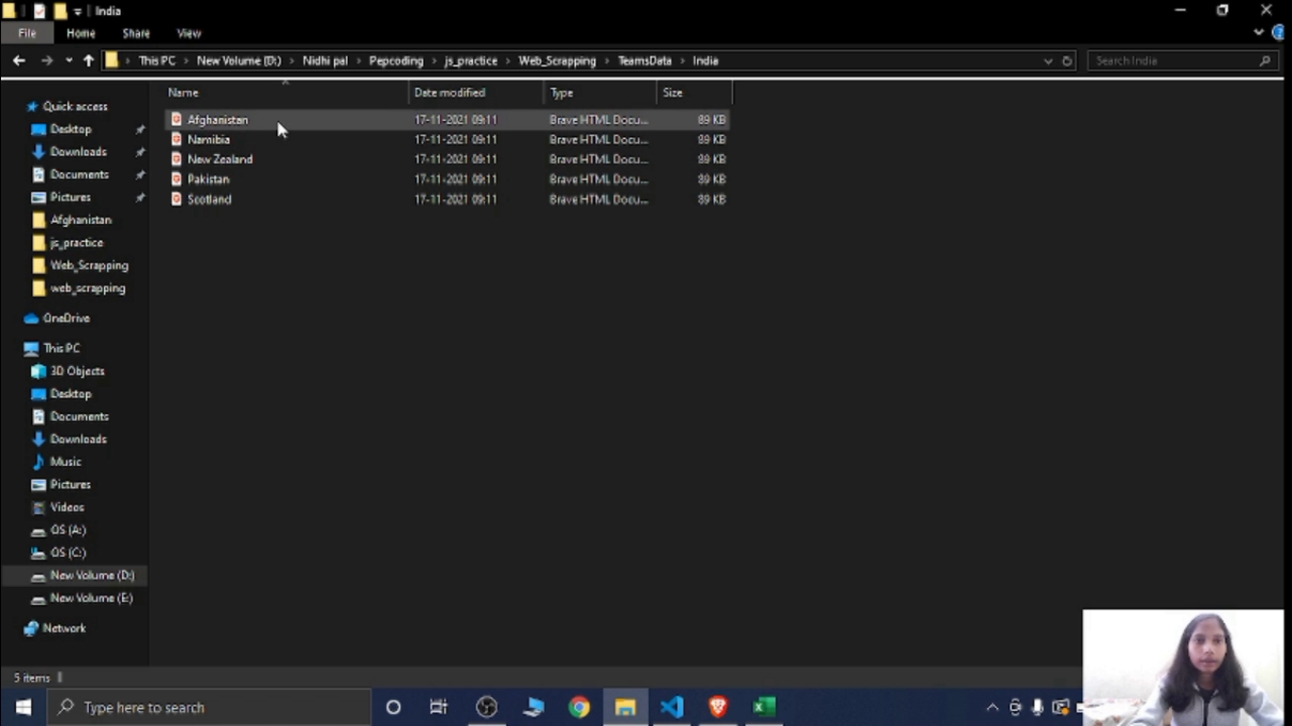Expand the address bar history dropdown
The height and width of the screenshot is (726, 1292).
point(1048,60)
